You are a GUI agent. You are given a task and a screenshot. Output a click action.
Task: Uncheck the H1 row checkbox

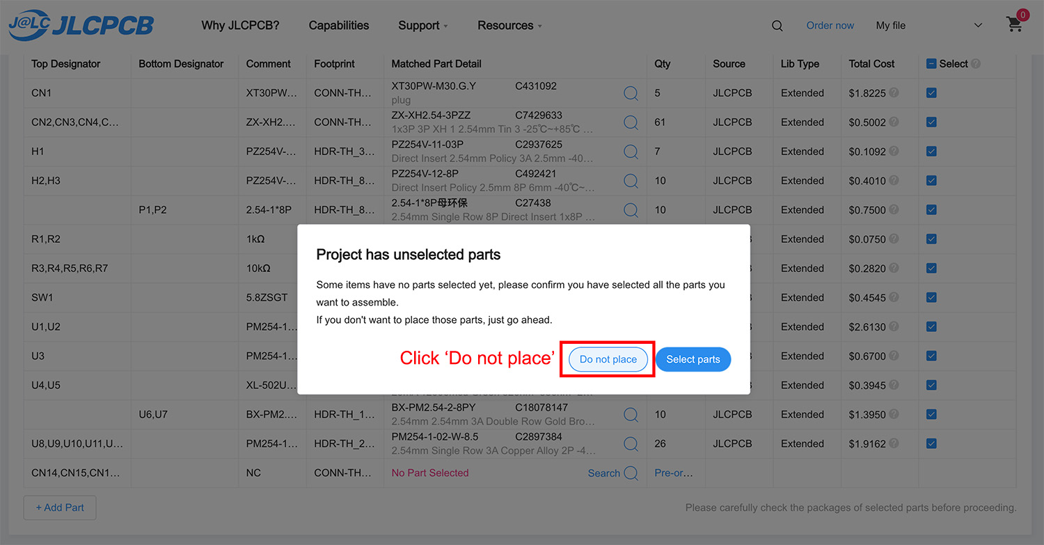tap(931, 151)
